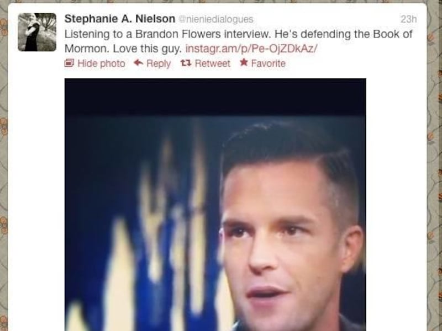
Task: Open the Stephanie A. Nielson name link
Action: (120, 19)
